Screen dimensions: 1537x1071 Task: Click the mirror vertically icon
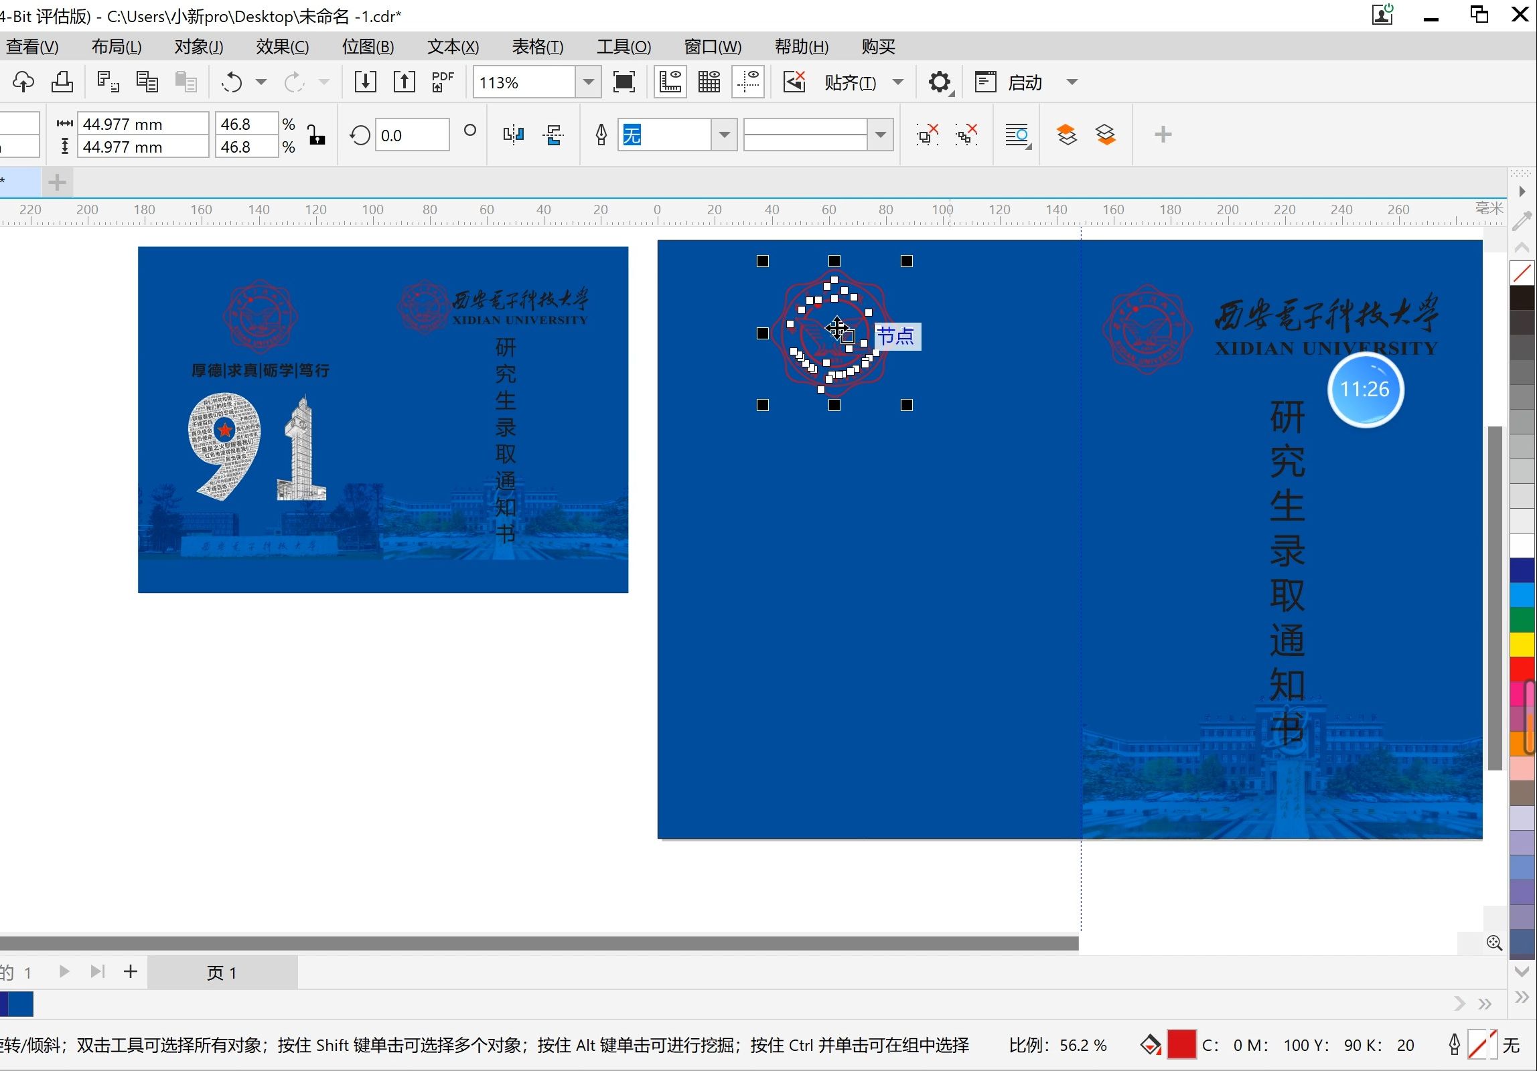tap(553, 135)
